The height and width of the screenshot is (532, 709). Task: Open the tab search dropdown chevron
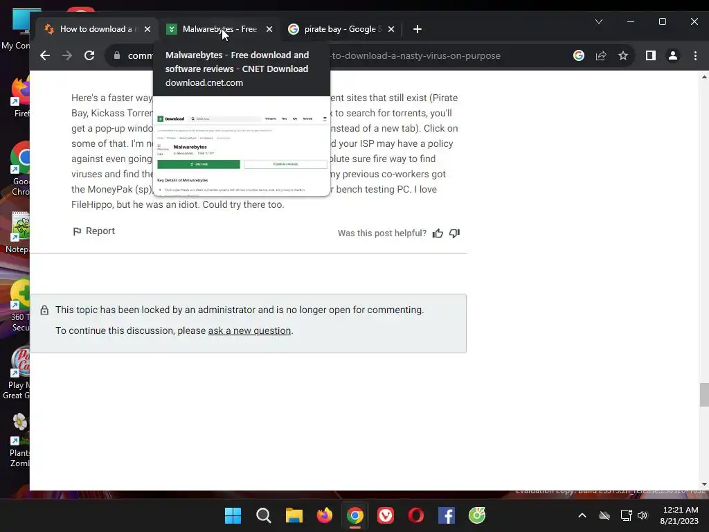pos(599,21)
